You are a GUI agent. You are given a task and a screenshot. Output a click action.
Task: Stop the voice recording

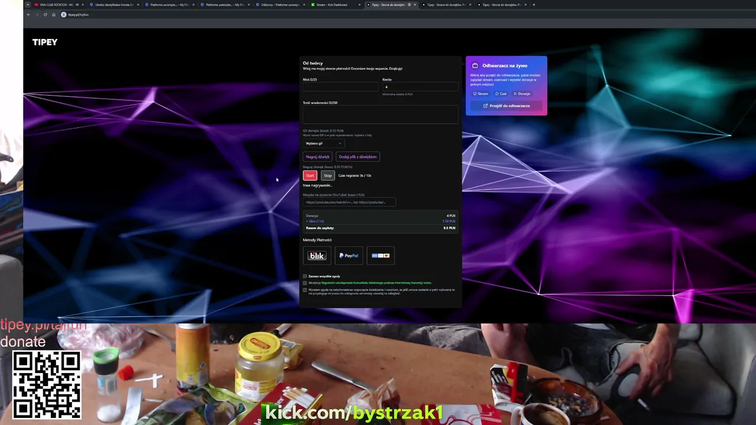coord(328,175)
